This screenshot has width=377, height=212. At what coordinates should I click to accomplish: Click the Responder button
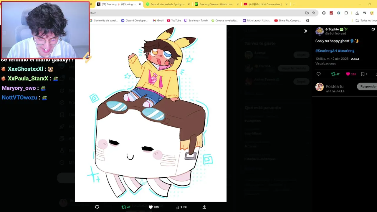[368, 86]
